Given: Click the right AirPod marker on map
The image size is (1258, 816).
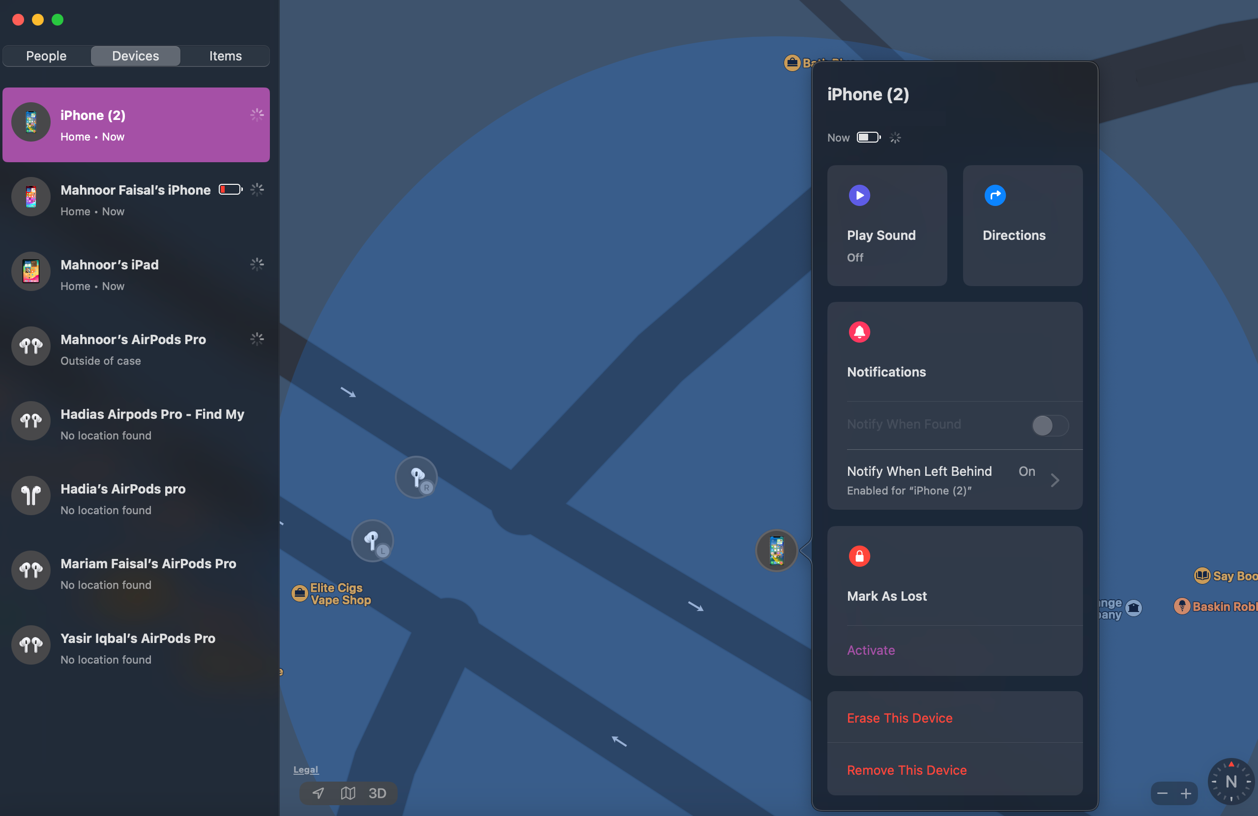Looking at the screenshot, I should 416,477.
